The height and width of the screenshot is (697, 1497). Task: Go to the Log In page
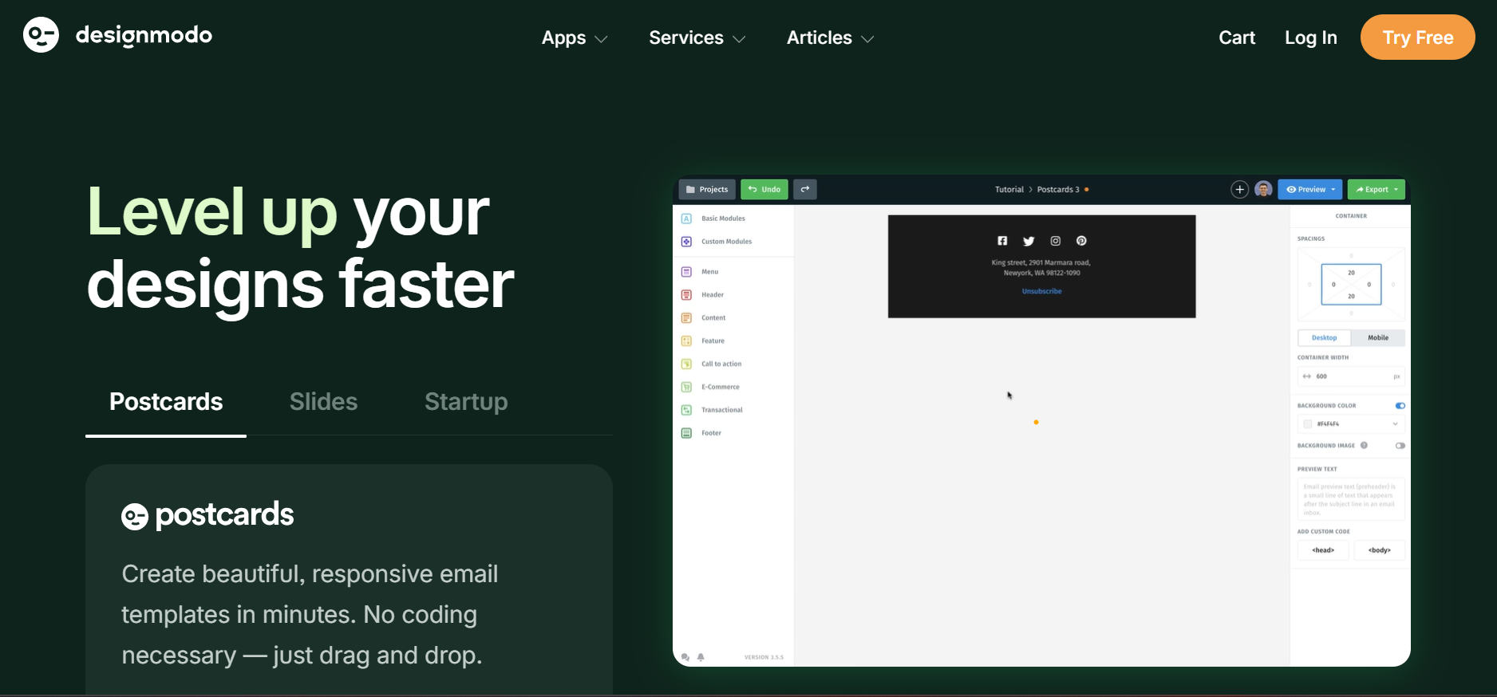(x=1310, y=37)
